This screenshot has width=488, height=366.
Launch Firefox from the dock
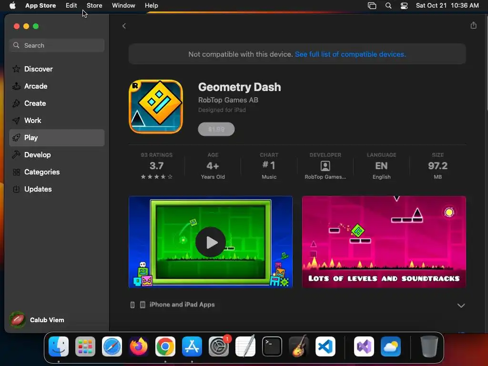139,346
